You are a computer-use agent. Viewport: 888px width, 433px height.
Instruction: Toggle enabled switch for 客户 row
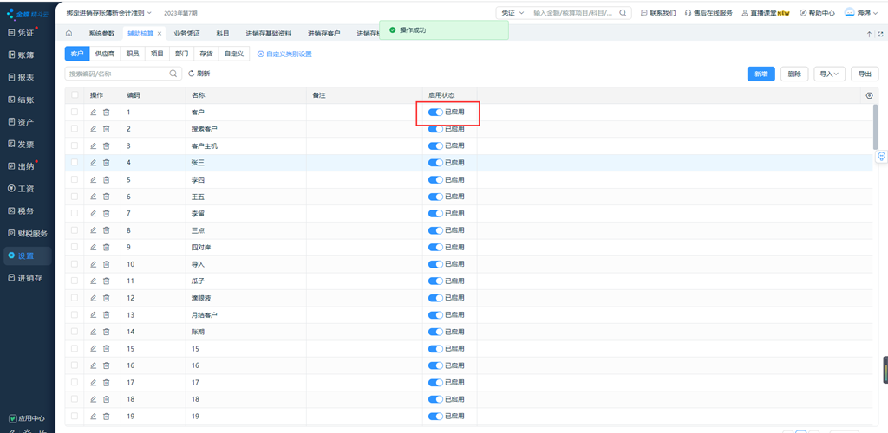click(x=435, y=113)
